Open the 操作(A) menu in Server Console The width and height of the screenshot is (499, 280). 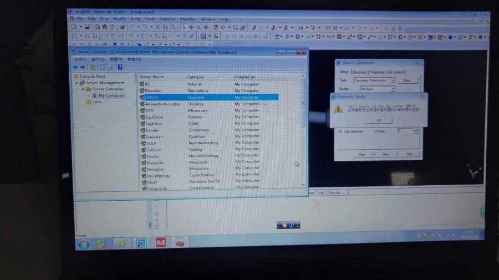(98, 59)
